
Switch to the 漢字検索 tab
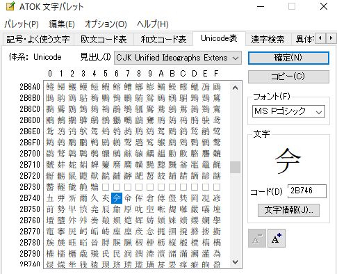(x=268, y=39)
